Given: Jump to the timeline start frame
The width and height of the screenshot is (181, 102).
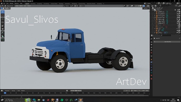Looking at the screenshot, I should (71, 91).
